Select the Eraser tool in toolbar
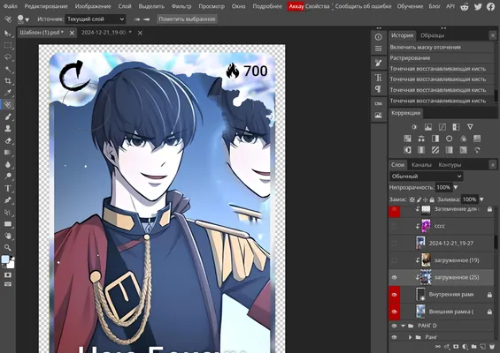 pyautogui.click(x=8, y=140)
